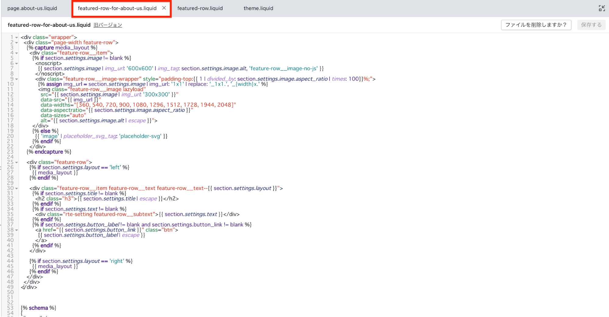Place cursor on the schema tag line

coord(38,308)
